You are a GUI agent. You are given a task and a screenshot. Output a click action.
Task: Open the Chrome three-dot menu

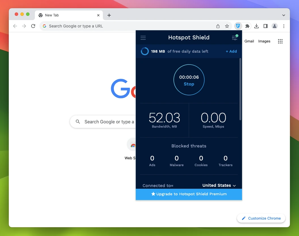284,26
